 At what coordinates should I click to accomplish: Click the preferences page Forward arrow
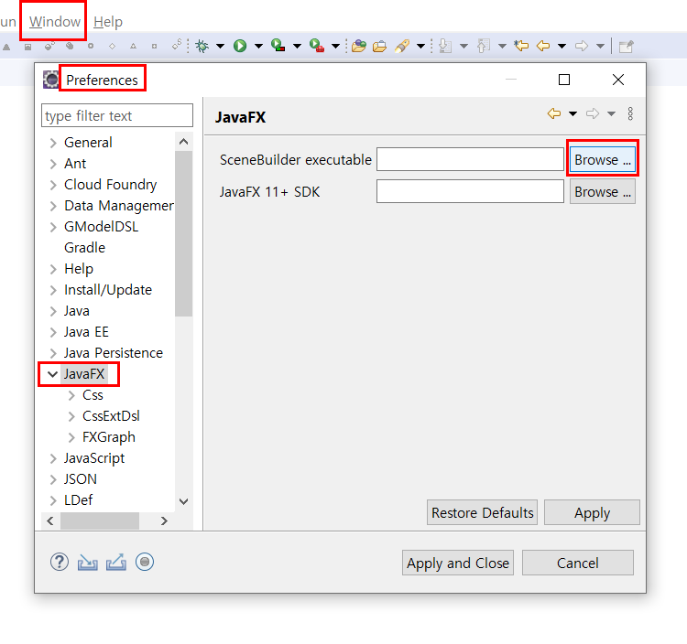[593, 113]
